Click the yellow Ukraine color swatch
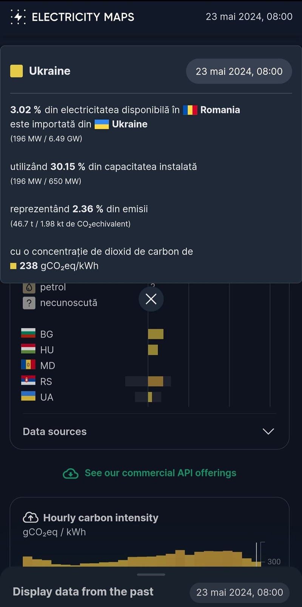 [x=17, y=71]
